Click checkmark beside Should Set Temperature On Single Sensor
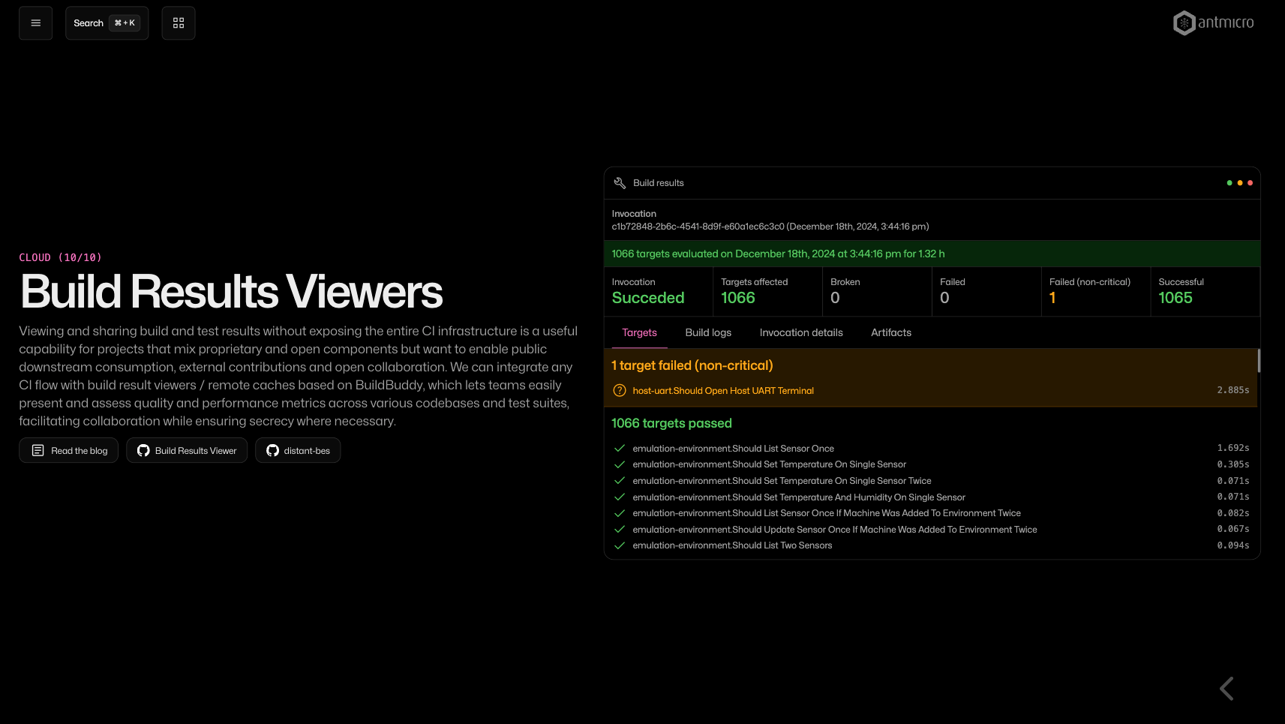Viewport: 1285px width, 724px height. point(620,464)
